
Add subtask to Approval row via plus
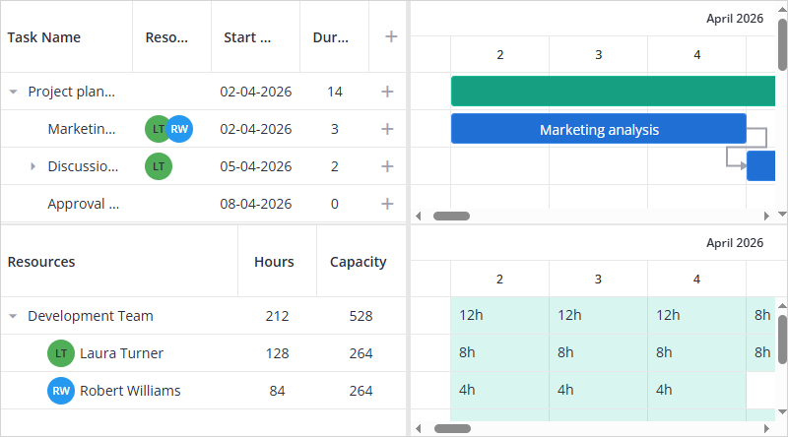tap(387, 204)
